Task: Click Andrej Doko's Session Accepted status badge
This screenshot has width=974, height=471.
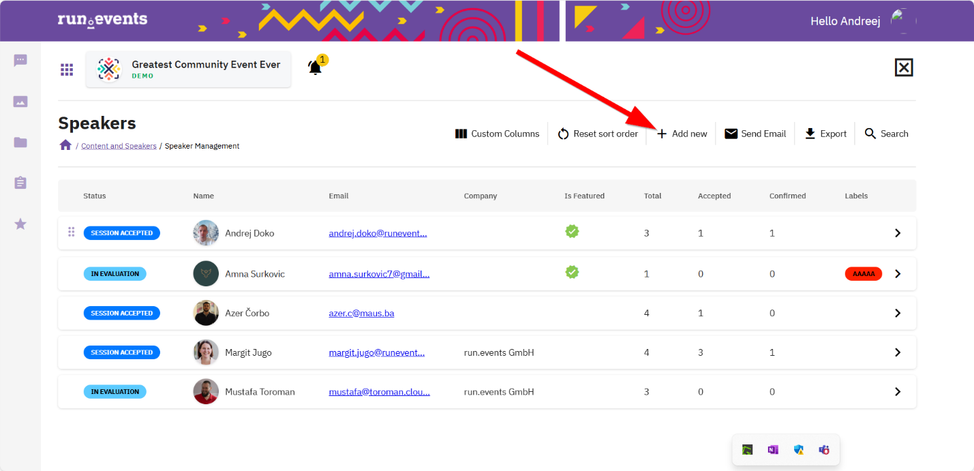Action: pyautogui.click(x=122, y=233)
